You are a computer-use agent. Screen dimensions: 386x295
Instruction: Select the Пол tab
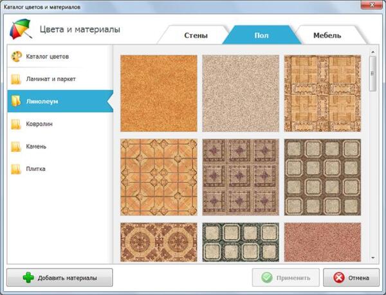[x=260, y=35]
